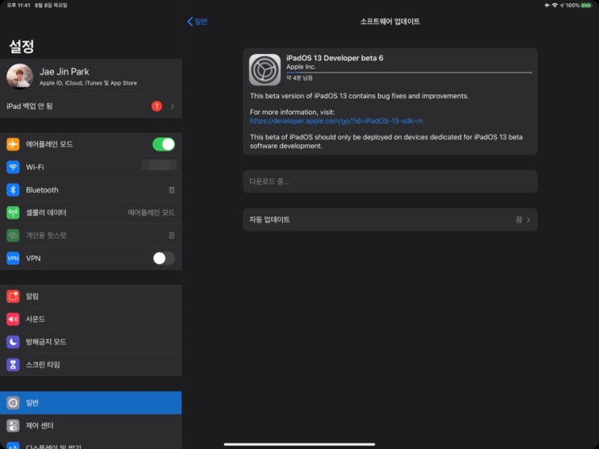Image resolution: width=599 pixels, height=449 pixels.
Task: Open 스크린 타임 settings row
Action: coord(91,364)
